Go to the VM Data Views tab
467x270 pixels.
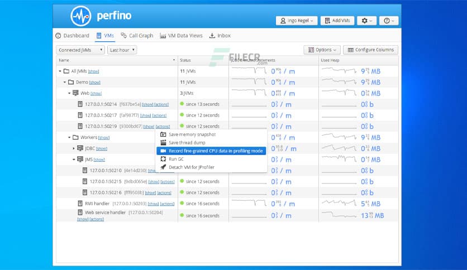click(x=181, y=36)
